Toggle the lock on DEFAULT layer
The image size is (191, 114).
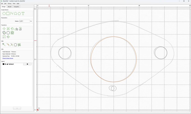point(7,64)
